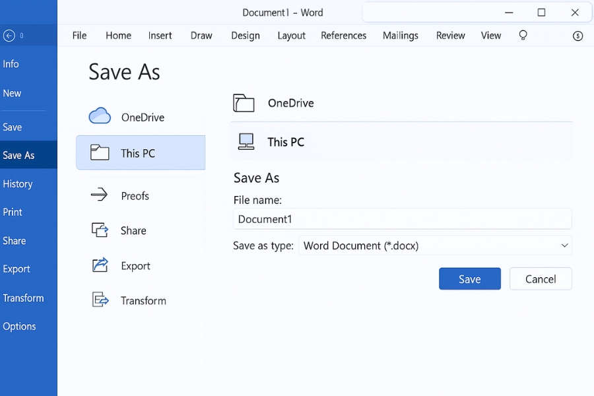This screenshot has height=396, width=594.
Task: Expand file type list using chevron arrow
Action: click(564, 246)
